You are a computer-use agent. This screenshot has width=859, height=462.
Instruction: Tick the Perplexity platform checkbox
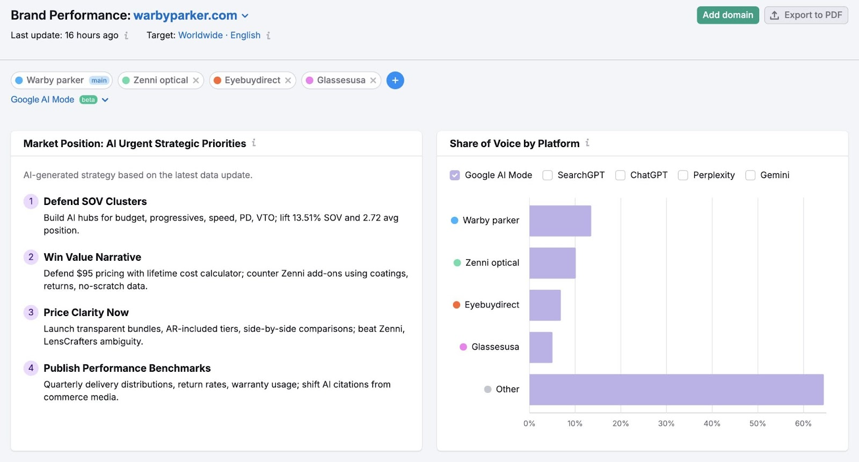pyautogui.click(x=683, y=175)
